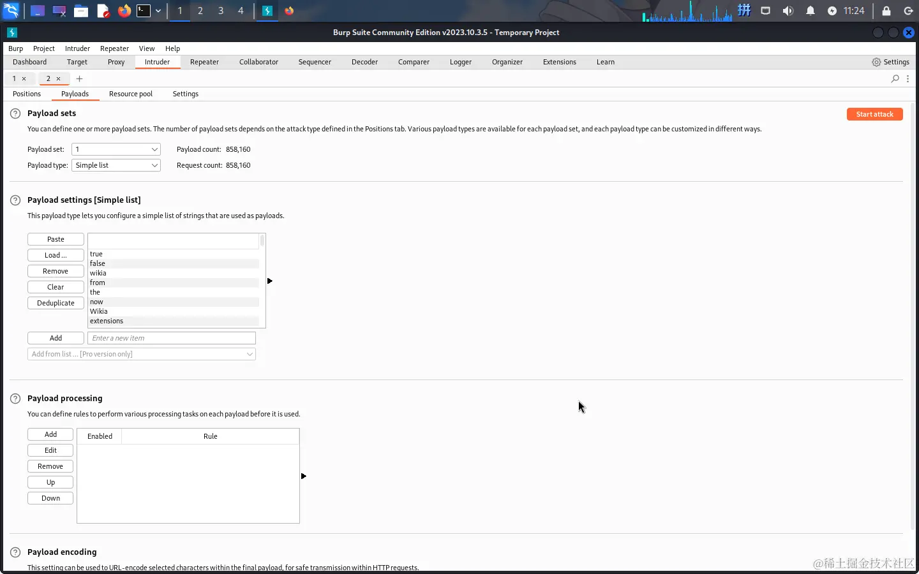This screenshot has width=919, height=574.
Task: Switch to workspace 3 in the panel
Action: coord(221,11)
